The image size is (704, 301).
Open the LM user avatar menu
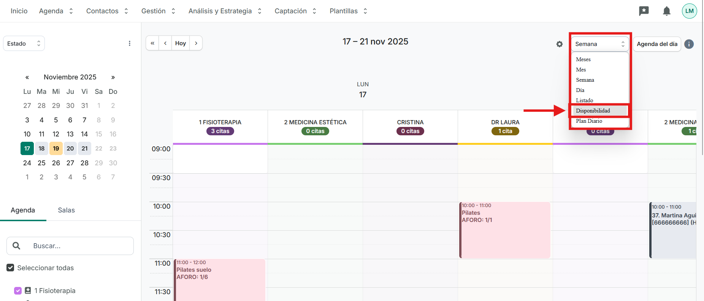point(689,11)
